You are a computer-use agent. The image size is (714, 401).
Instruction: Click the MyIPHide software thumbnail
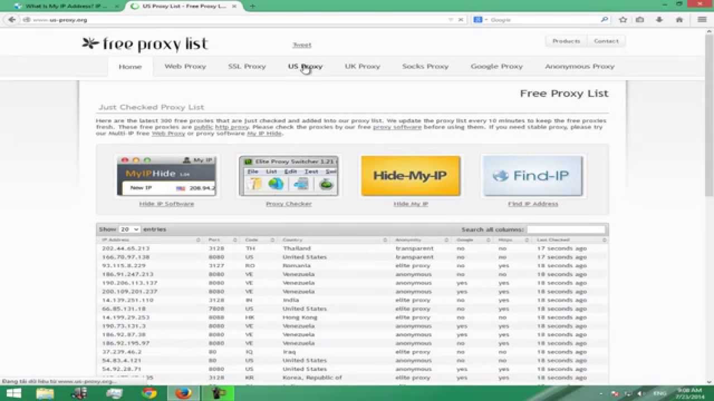[166, 176]
